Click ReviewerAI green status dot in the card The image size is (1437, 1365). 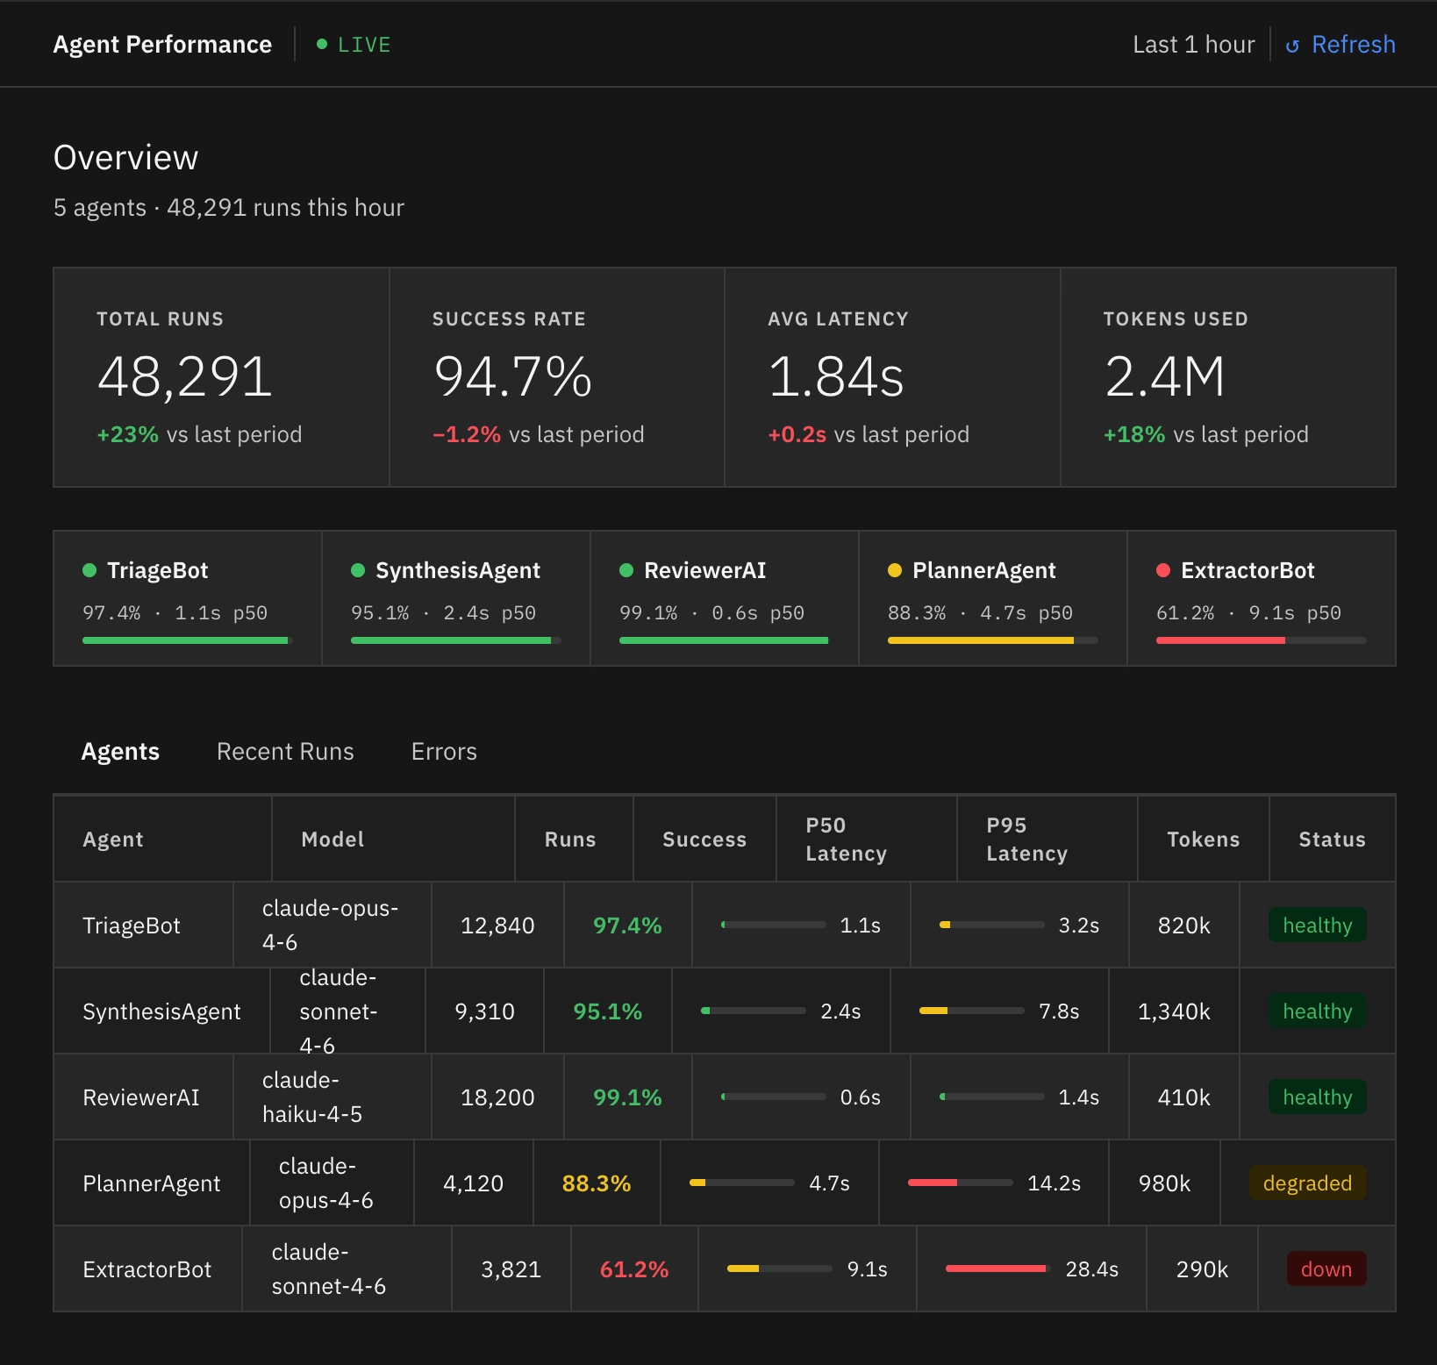pyautogui.click(x=626, y=570)
